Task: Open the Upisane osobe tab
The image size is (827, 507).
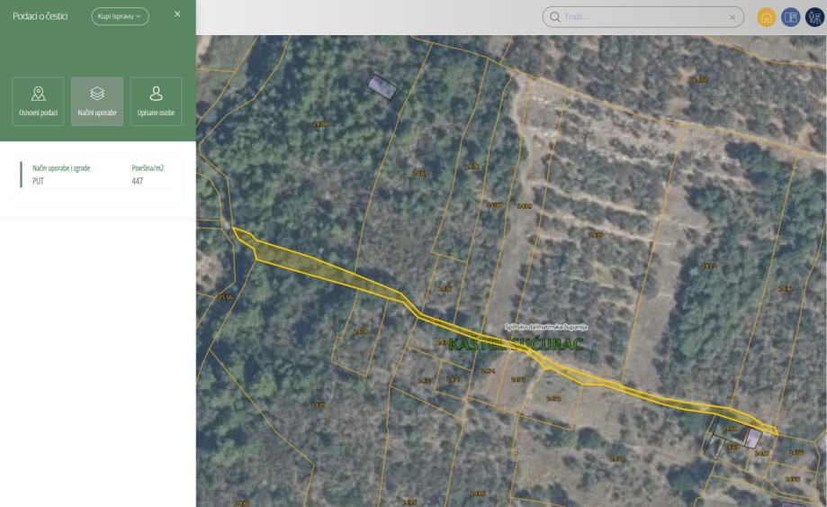Action: (156, 101)
